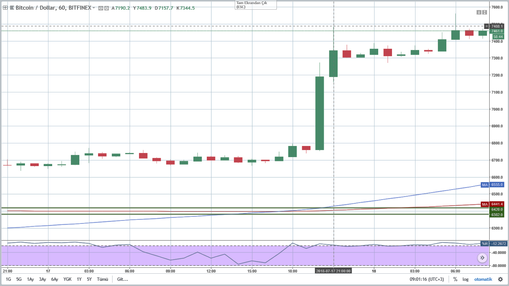Select the YGK time range
The image size is (509, 286).
(x=67, y=279)
